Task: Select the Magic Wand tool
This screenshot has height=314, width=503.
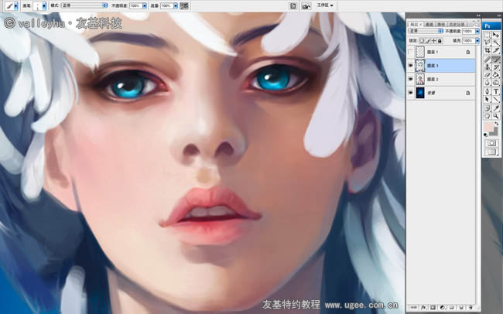Action: coord(495,43)
